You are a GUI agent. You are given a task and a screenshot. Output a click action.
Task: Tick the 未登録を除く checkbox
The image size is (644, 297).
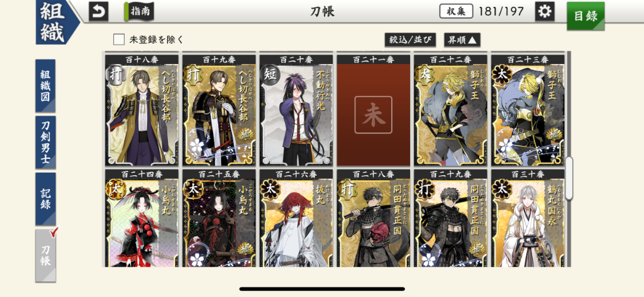click(119, 40)
